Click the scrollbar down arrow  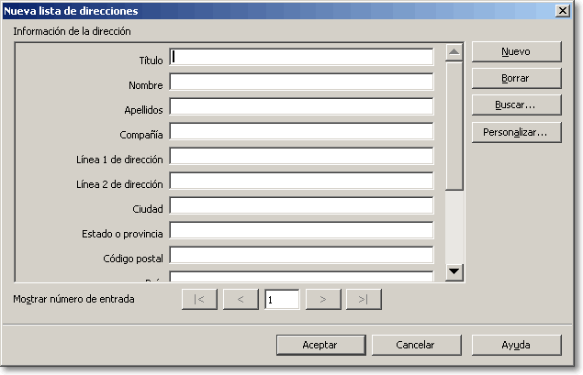(454, 271)
